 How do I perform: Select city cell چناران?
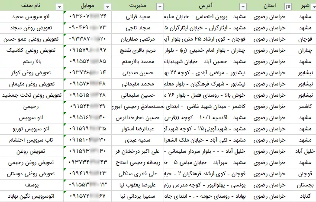[304, 50]
